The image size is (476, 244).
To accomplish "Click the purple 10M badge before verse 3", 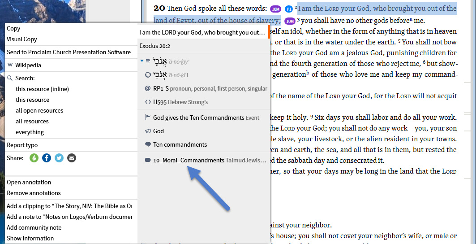I will pos(290,21).
